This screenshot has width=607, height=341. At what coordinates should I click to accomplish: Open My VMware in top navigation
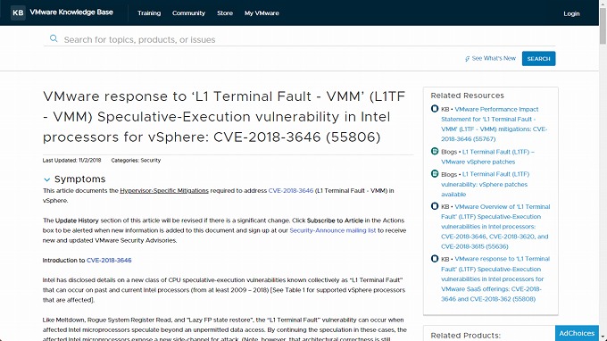pos(262,13)
